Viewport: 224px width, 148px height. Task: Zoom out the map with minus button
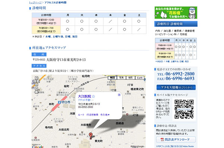[37, 92]
